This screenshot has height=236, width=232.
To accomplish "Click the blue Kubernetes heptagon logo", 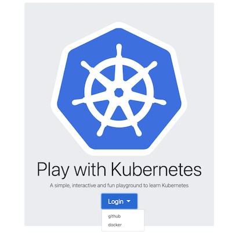I will tap(119, 89).
